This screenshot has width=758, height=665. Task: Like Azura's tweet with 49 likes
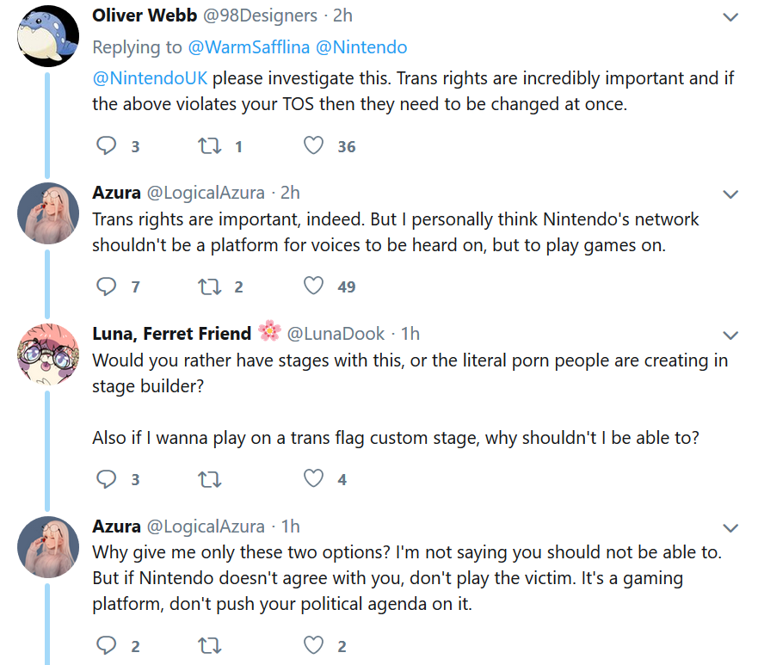313,286
